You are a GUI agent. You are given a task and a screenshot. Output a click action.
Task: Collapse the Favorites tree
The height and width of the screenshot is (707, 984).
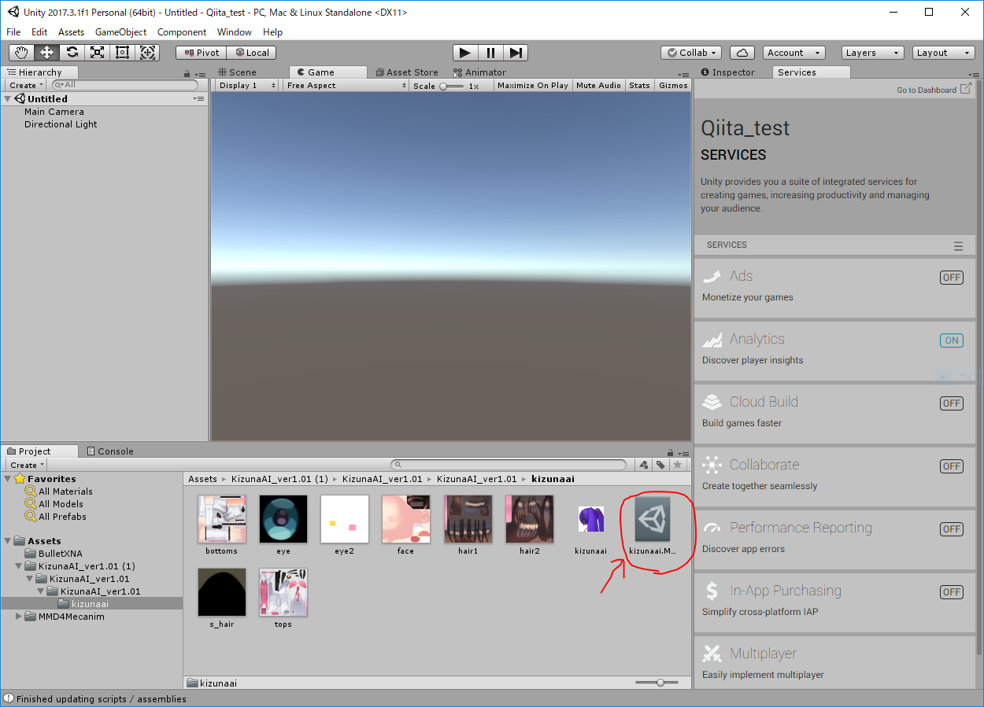[8, 479]
